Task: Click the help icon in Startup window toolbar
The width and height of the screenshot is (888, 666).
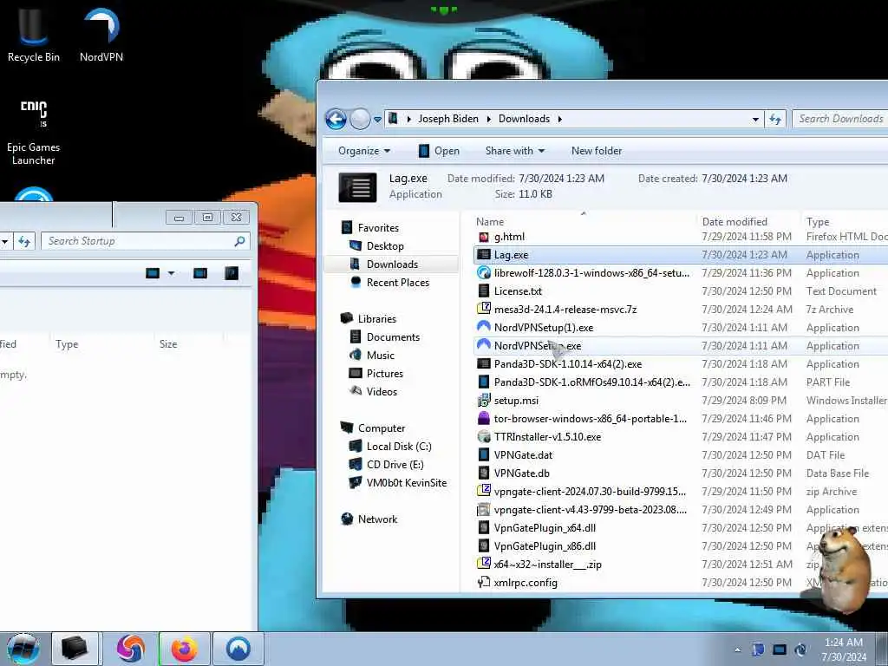Action: pos(231,273)
